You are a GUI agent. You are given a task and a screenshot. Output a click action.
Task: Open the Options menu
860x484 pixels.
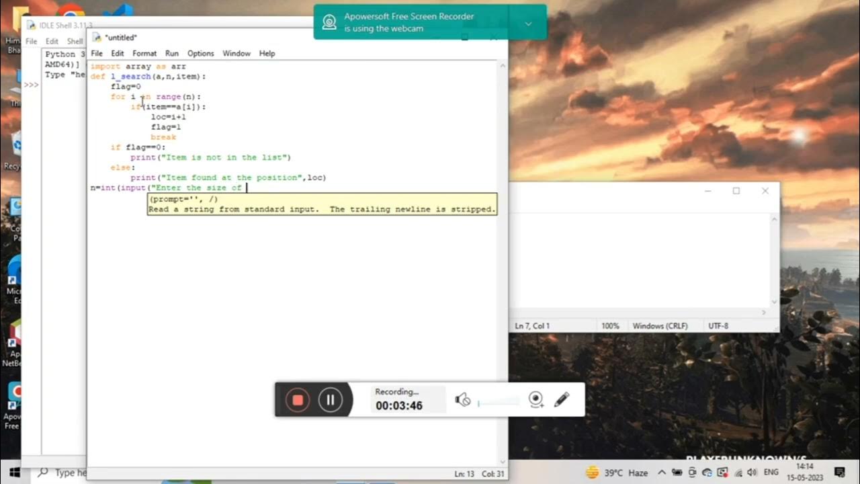[x=200, y=53]
